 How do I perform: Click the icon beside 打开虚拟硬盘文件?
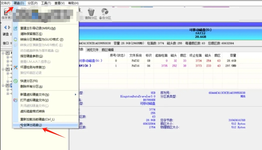tap(15, 100)
